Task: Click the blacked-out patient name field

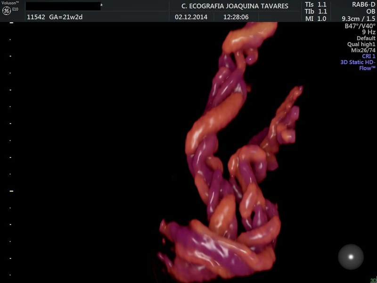Action: point(63,6)
